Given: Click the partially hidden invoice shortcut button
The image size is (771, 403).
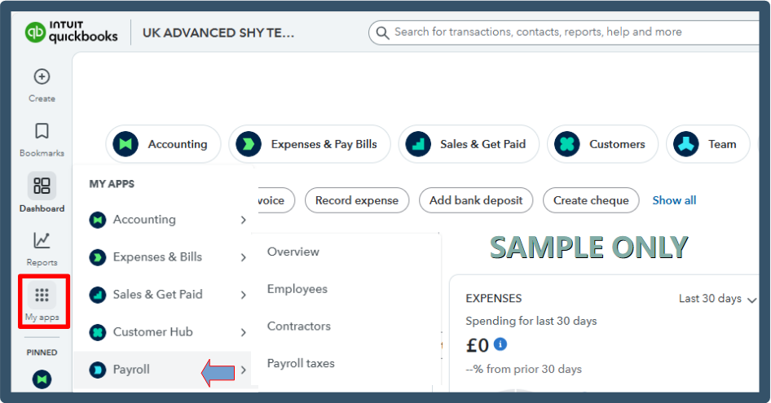Looking at the screenshot, I should point(276,200).
